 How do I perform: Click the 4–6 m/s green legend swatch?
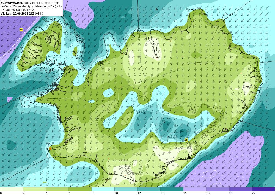pos(57,189)
